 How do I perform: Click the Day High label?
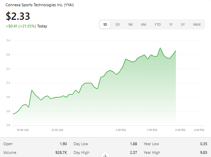(x=81, y=152)
